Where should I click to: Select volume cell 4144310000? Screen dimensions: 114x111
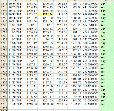pos(90,104)
